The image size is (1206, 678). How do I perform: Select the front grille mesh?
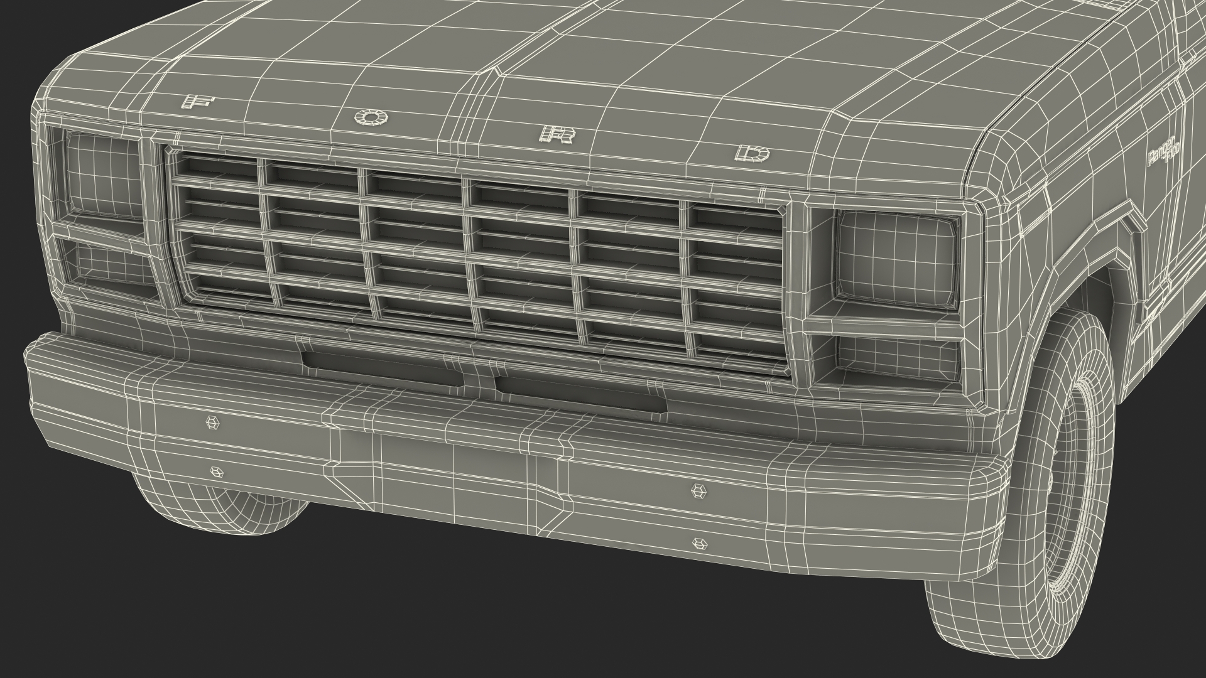[x=477, y=261]
